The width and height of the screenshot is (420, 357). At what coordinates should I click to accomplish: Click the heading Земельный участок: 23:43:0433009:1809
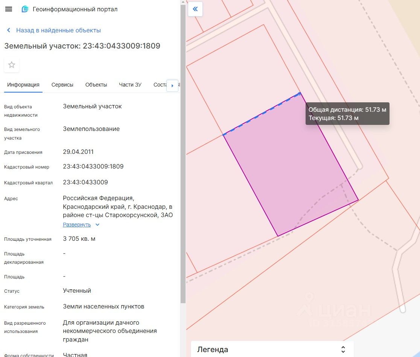pyautogui.click(x=82, y=46)
